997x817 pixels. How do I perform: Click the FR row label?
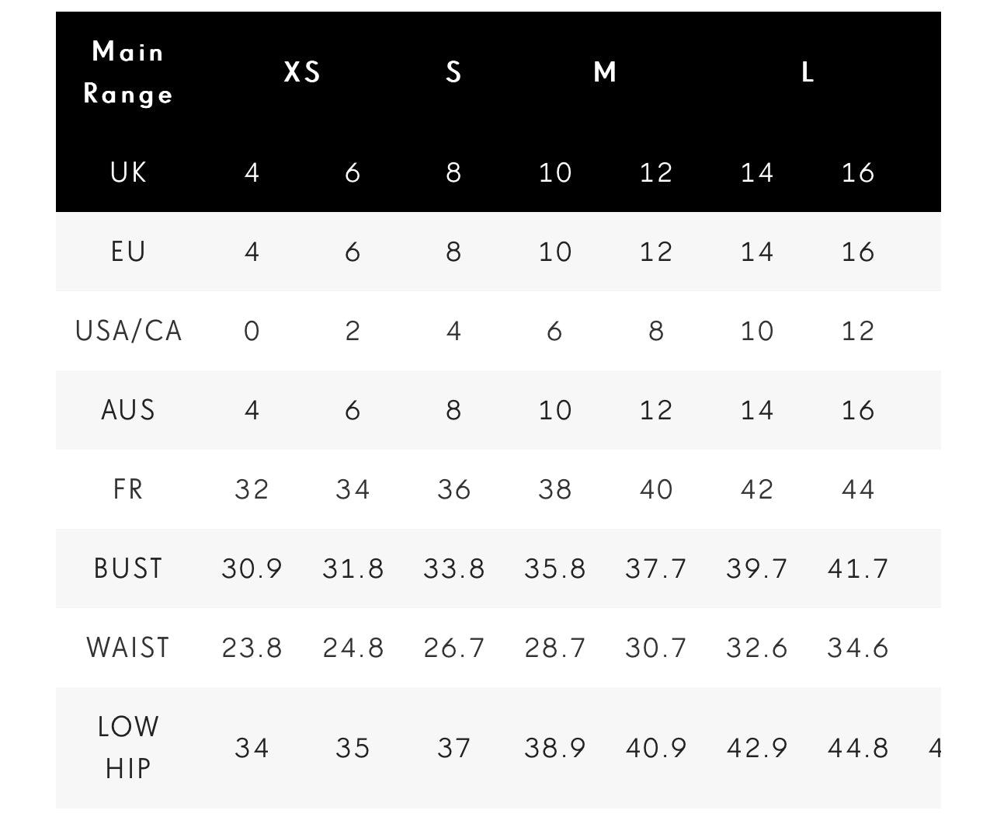tap(128, 489)
